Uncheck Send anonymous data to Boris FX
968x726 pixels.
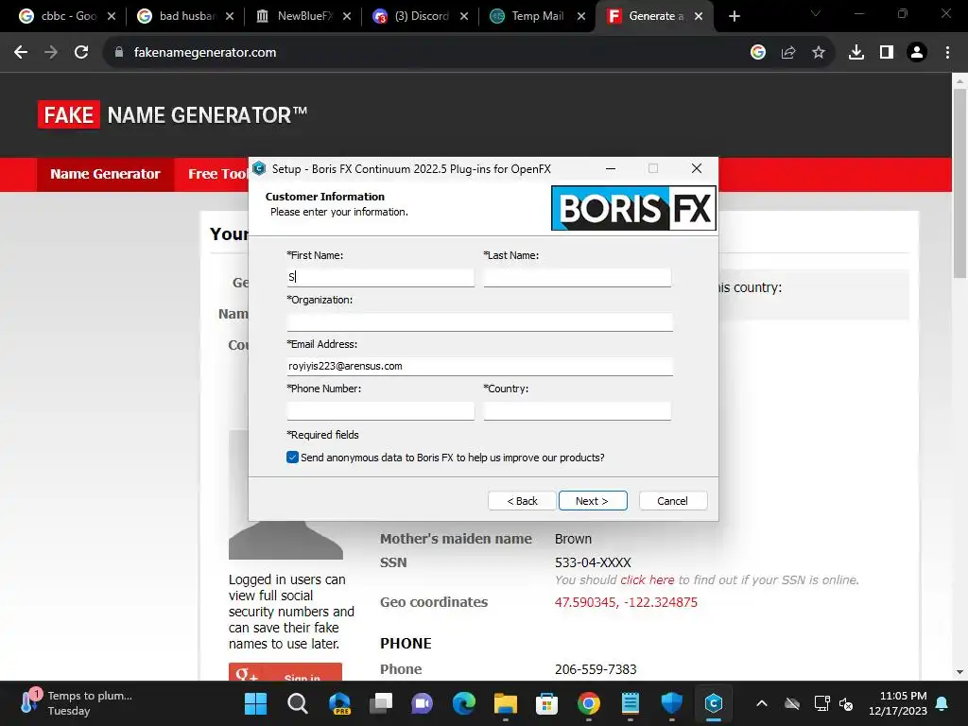pos(293,458)
